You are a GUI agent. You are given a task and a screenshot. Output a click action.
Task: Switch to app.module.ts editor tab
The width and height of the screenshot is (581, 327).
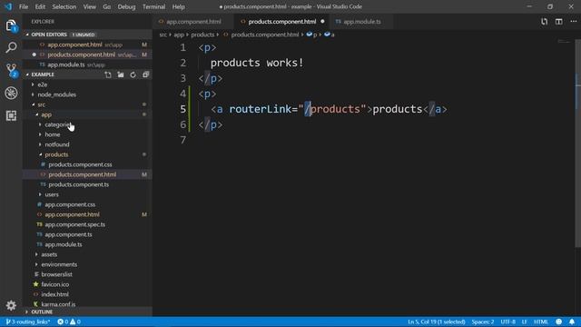point(361,22)
